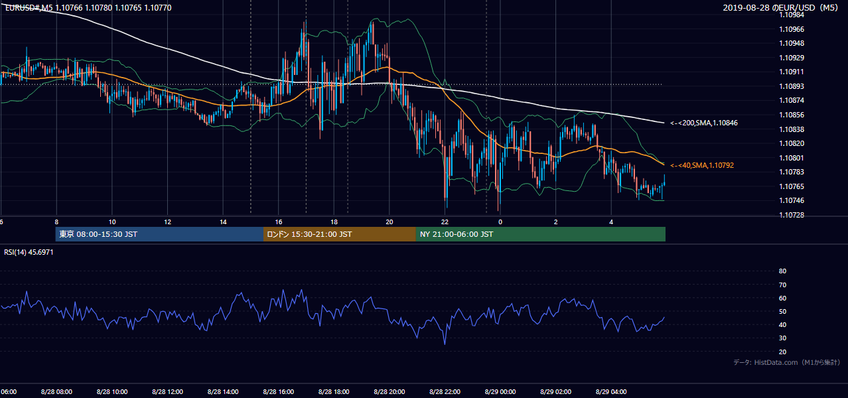This screenshot has width=848, height=398.
Task: Click the 2019-08-28 EUR/USD (M5) title
Action: pyautogui.click(x=782, y=7)
